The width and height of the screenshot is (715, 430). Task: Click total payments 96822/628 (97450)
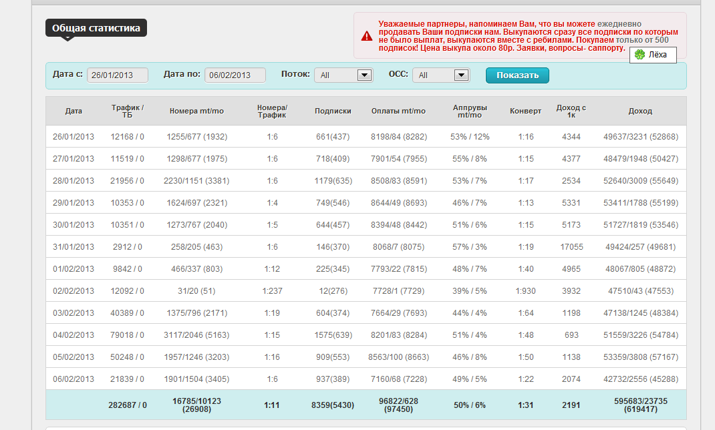point(398,405)
